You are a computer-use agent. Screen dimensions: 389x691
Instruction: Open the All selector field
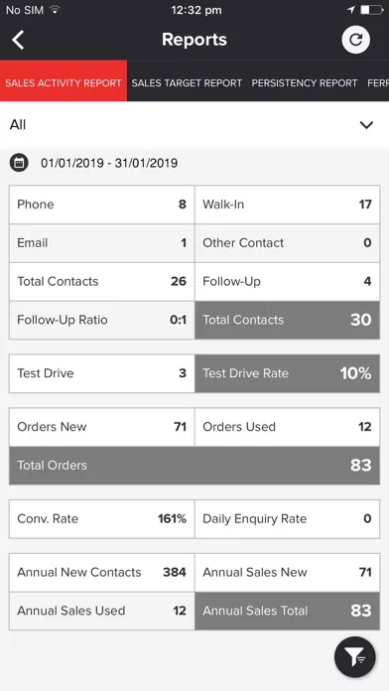pyautogui.click(x=194, y=125)
